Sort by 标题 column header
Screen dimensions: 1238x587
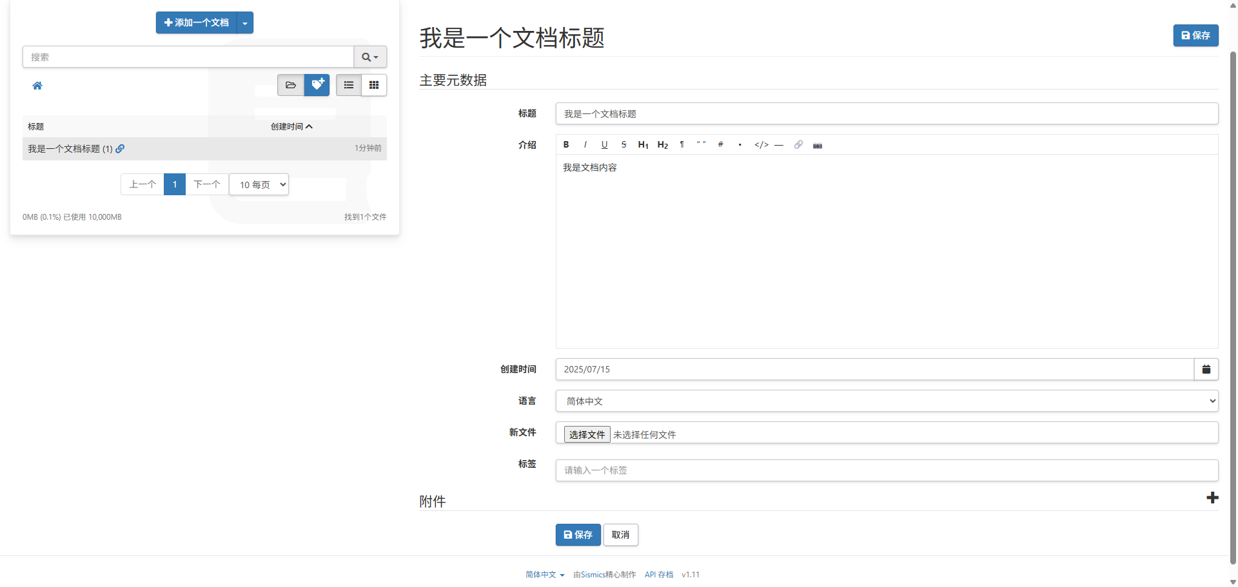tap(36, 126)
